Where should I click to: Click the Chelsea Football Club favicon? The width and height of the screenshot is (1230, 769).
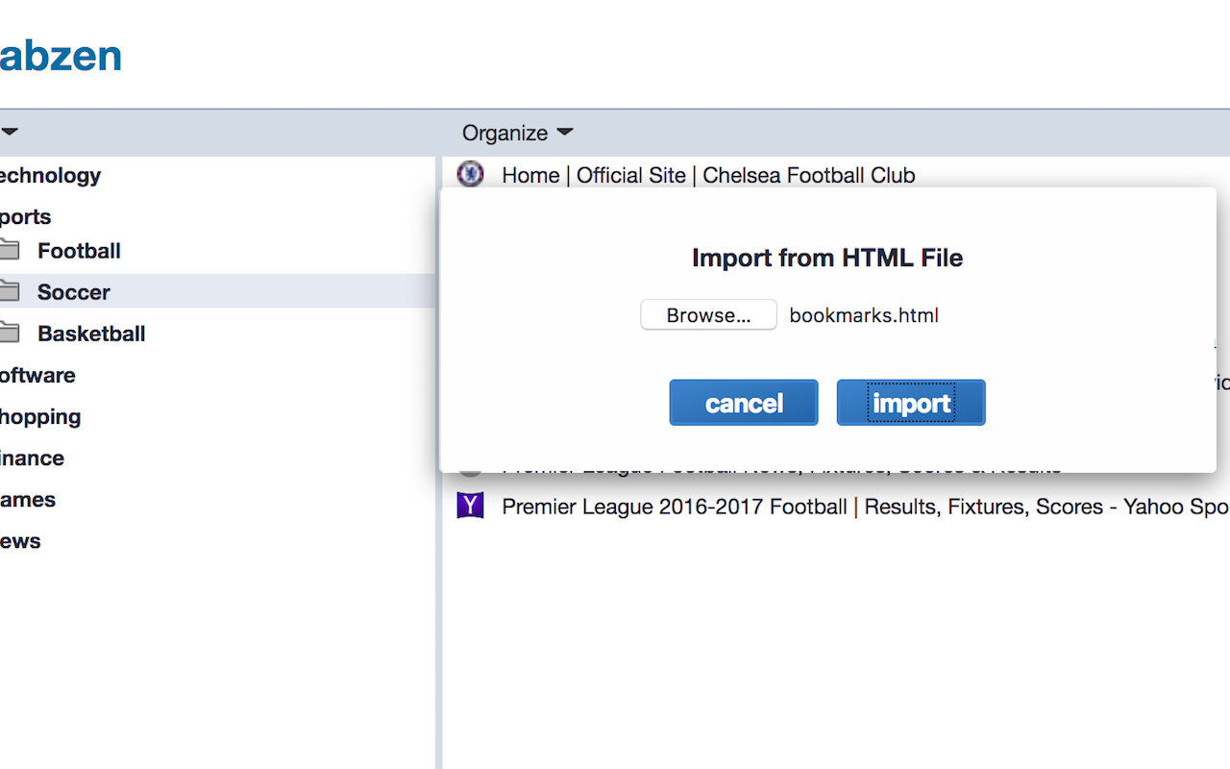tap(470, 174)
